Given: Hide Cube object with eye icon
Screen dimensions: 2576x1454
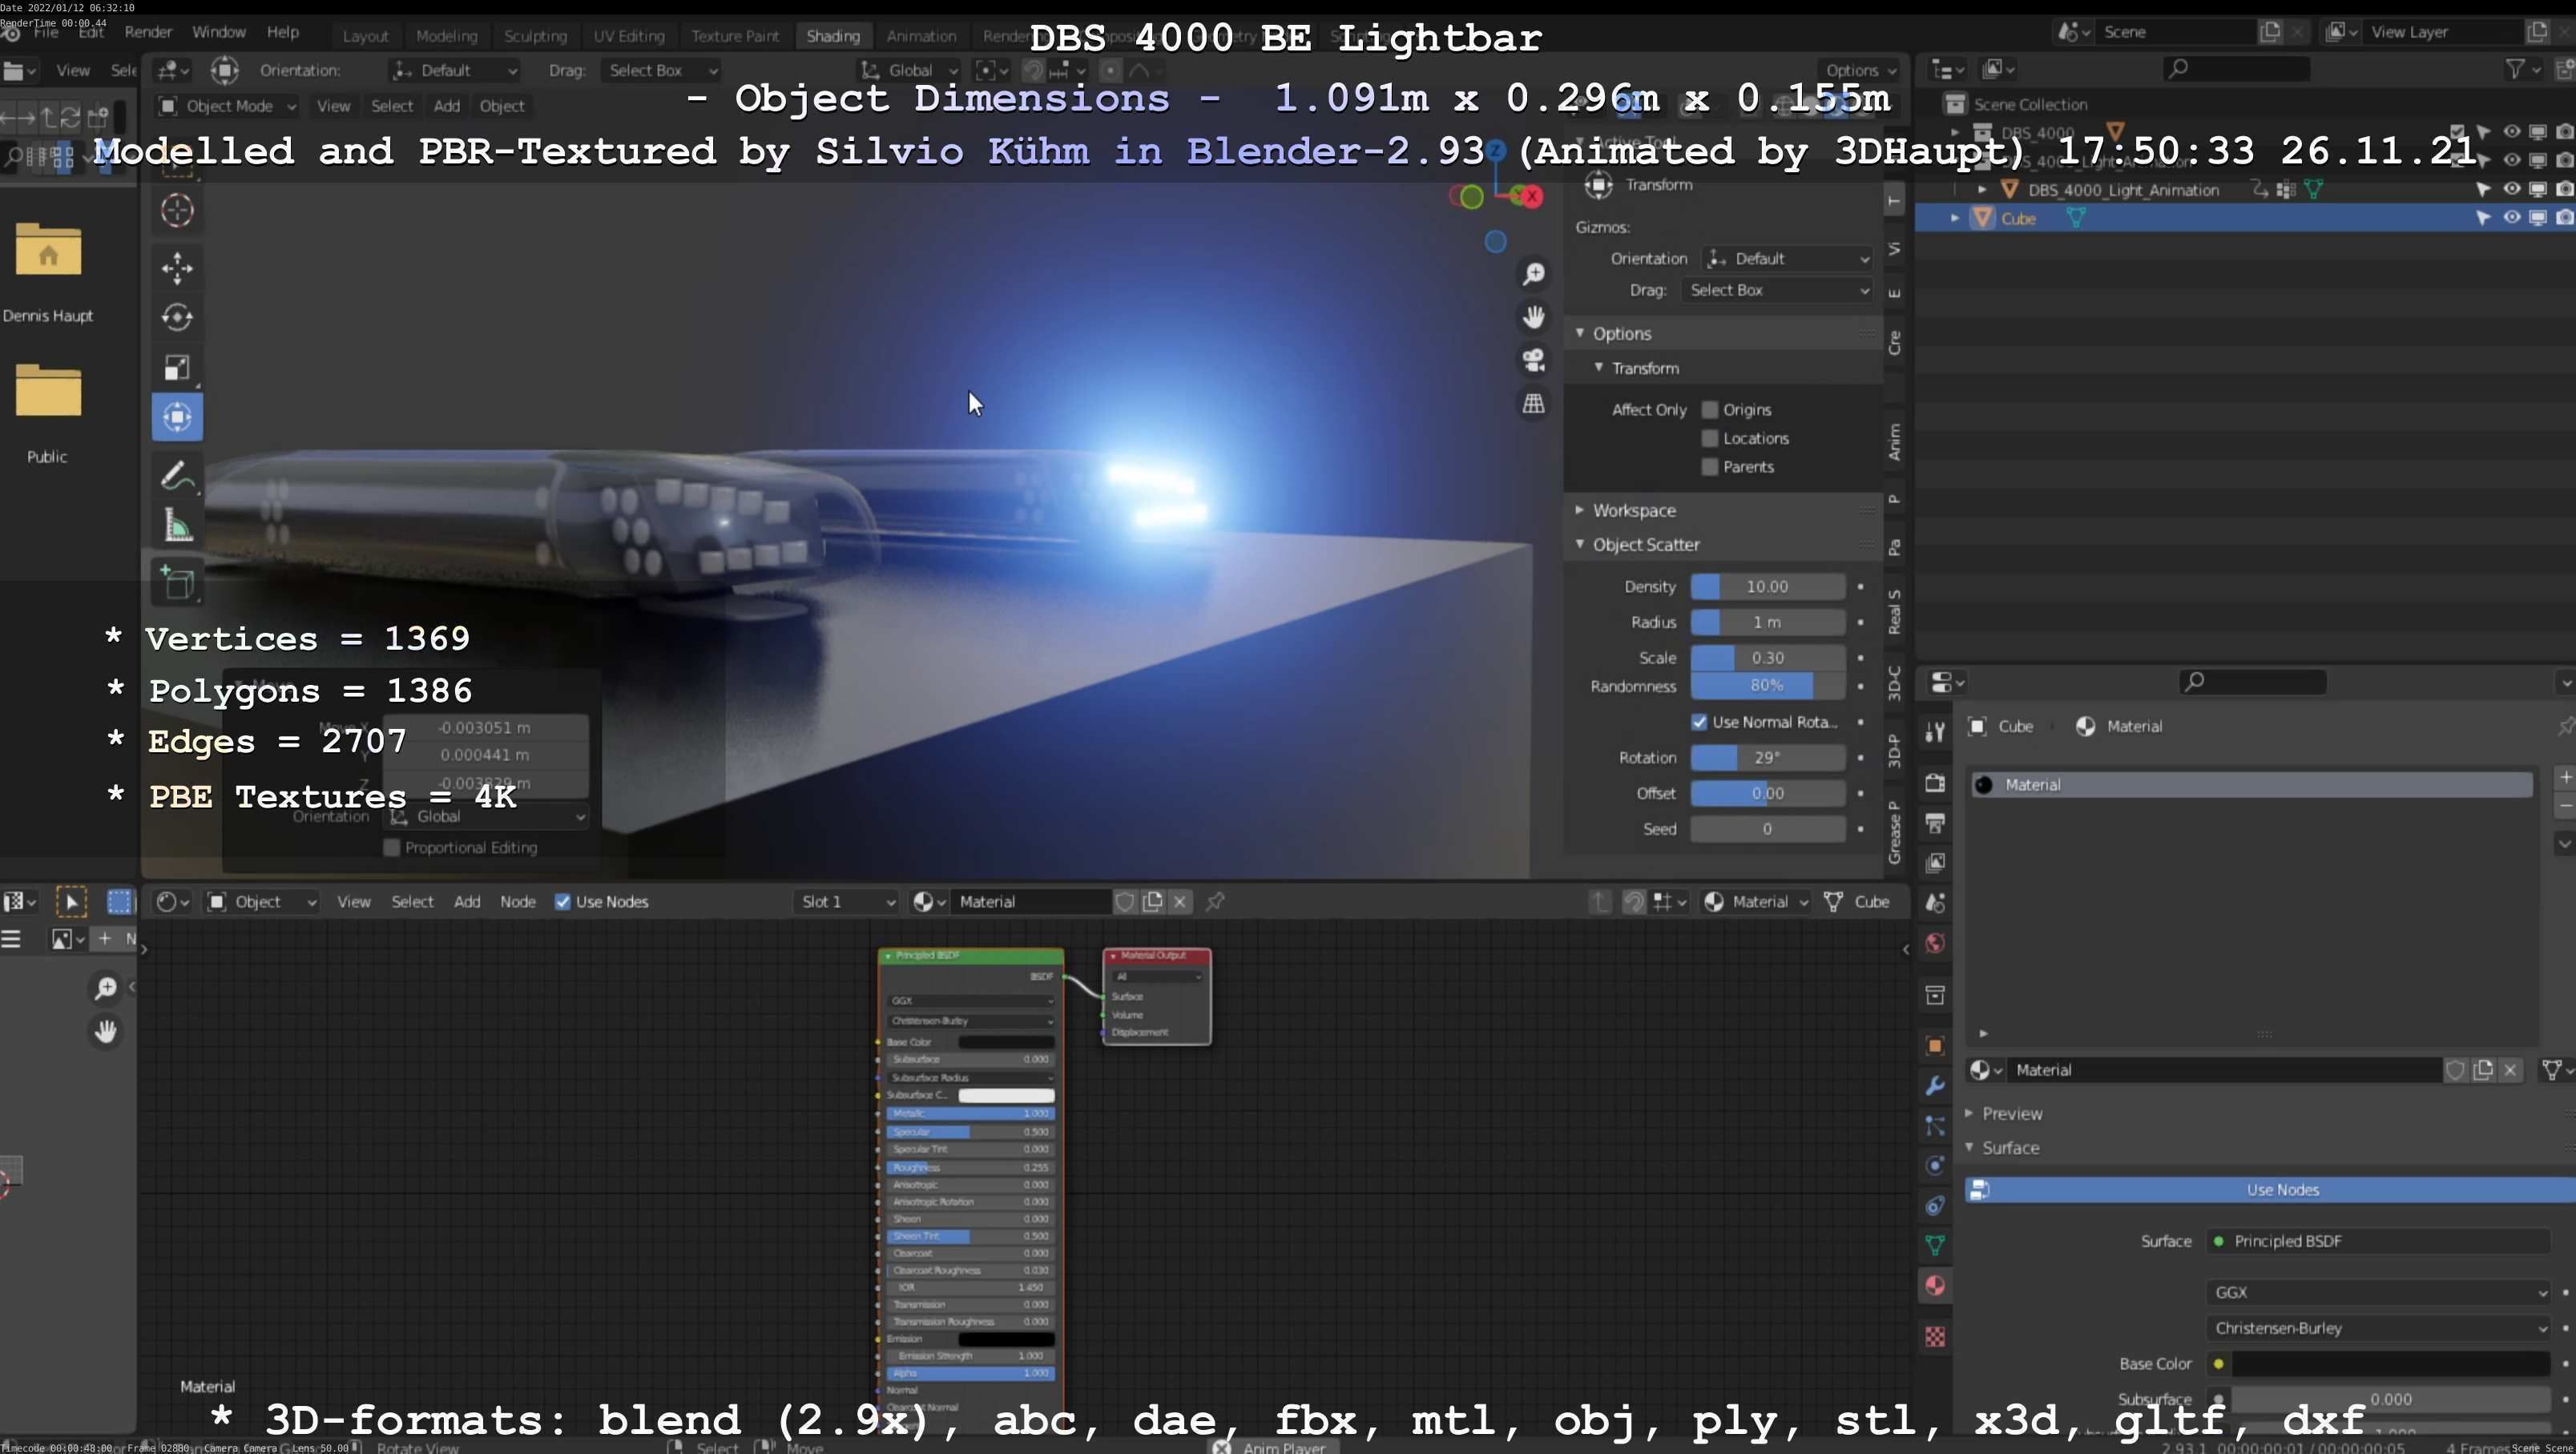Looking at the screenshot, I should point(2511,218).
